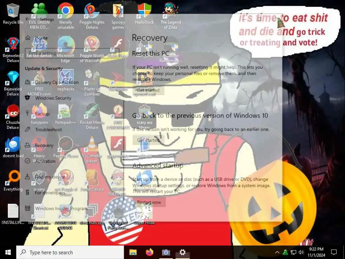Open Bejeweled Deluxe diamond icon
The height and width of the screenshot is (259, 345).
tap(13, 83)
